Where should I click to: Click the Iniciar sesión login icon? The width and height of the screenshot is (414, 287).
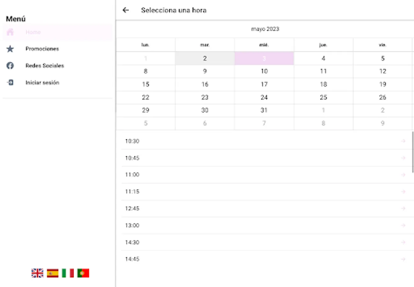10,83
